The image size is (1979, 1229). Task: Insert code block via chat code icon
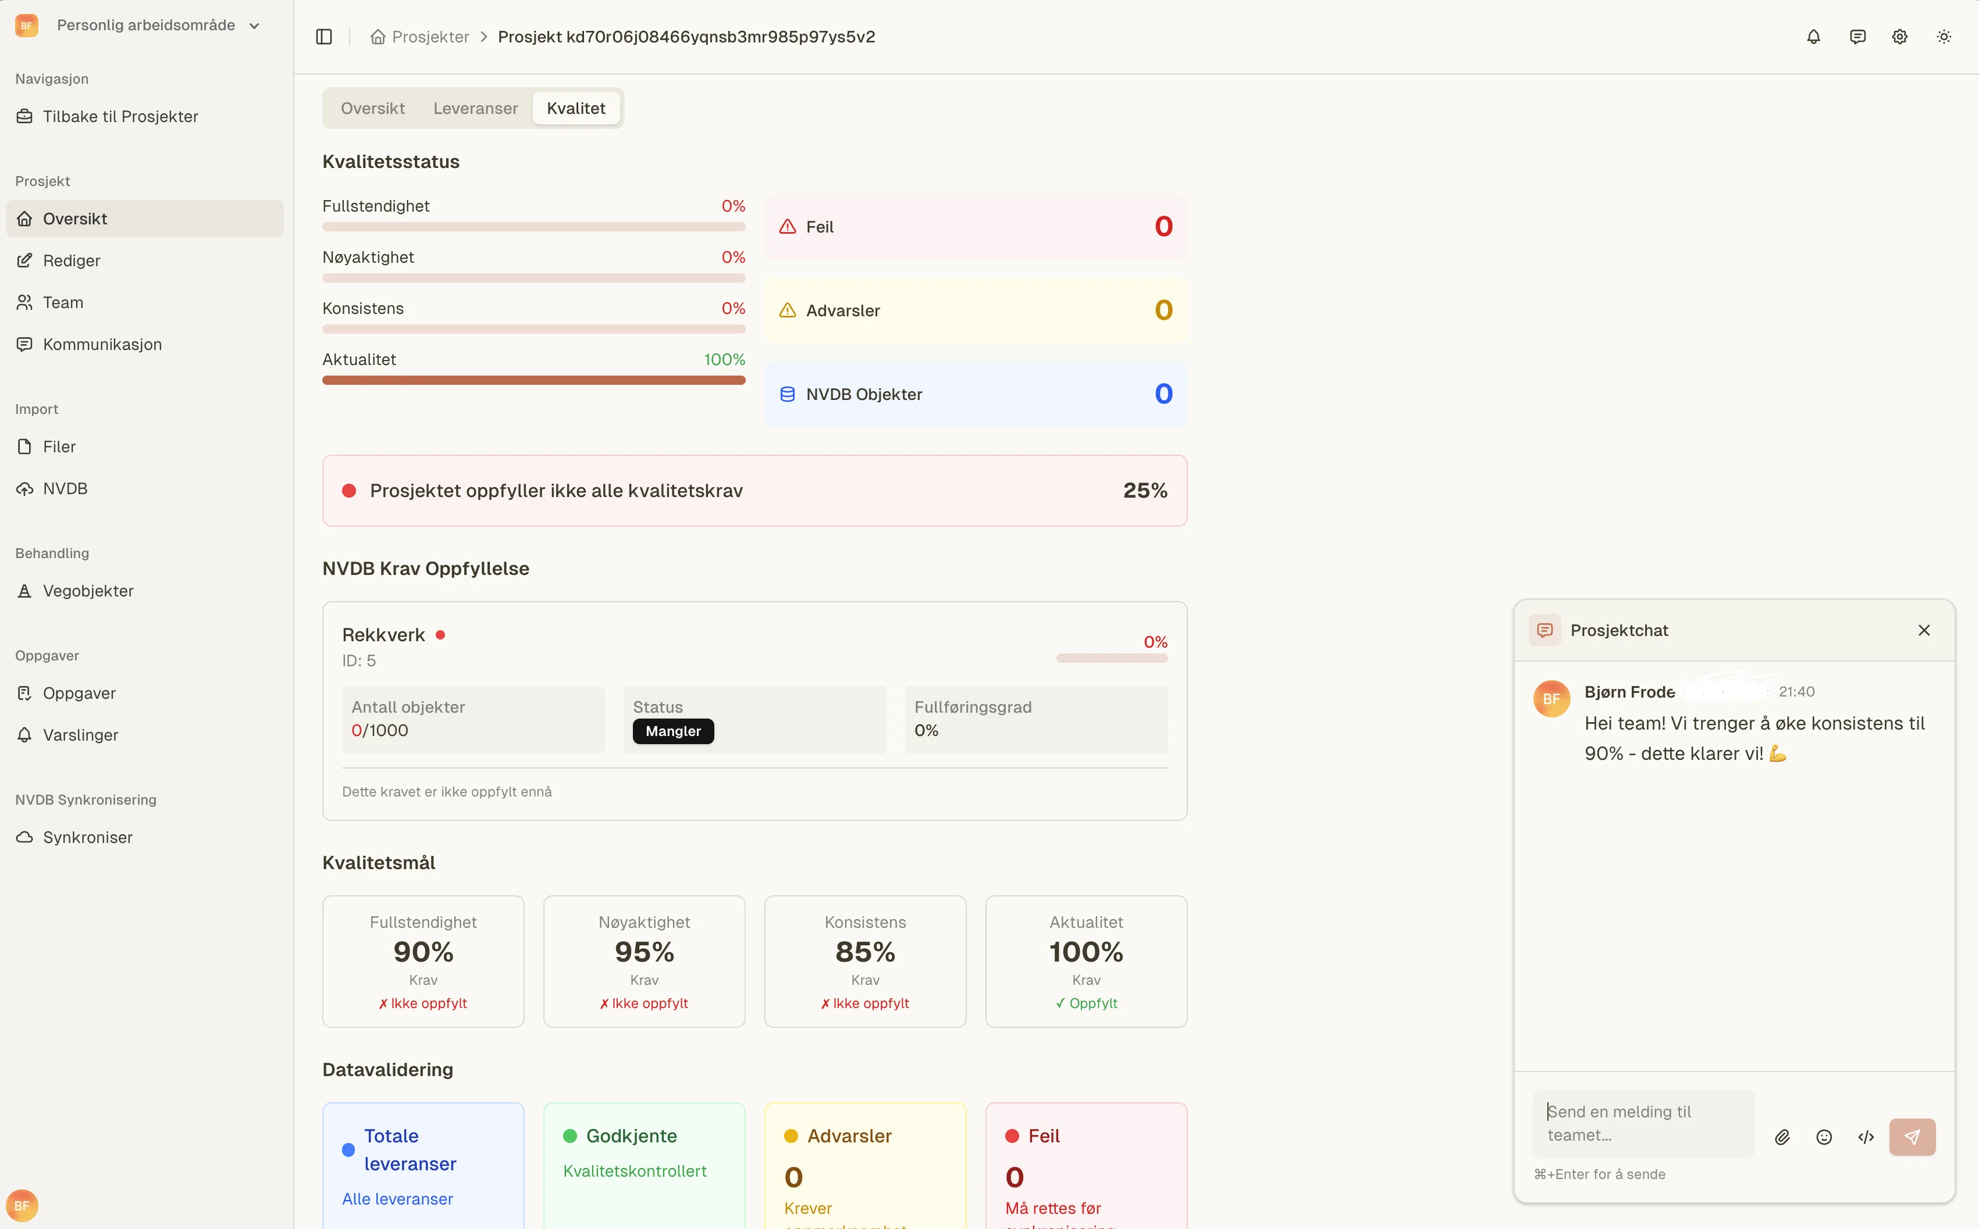coord(1866,1137)
